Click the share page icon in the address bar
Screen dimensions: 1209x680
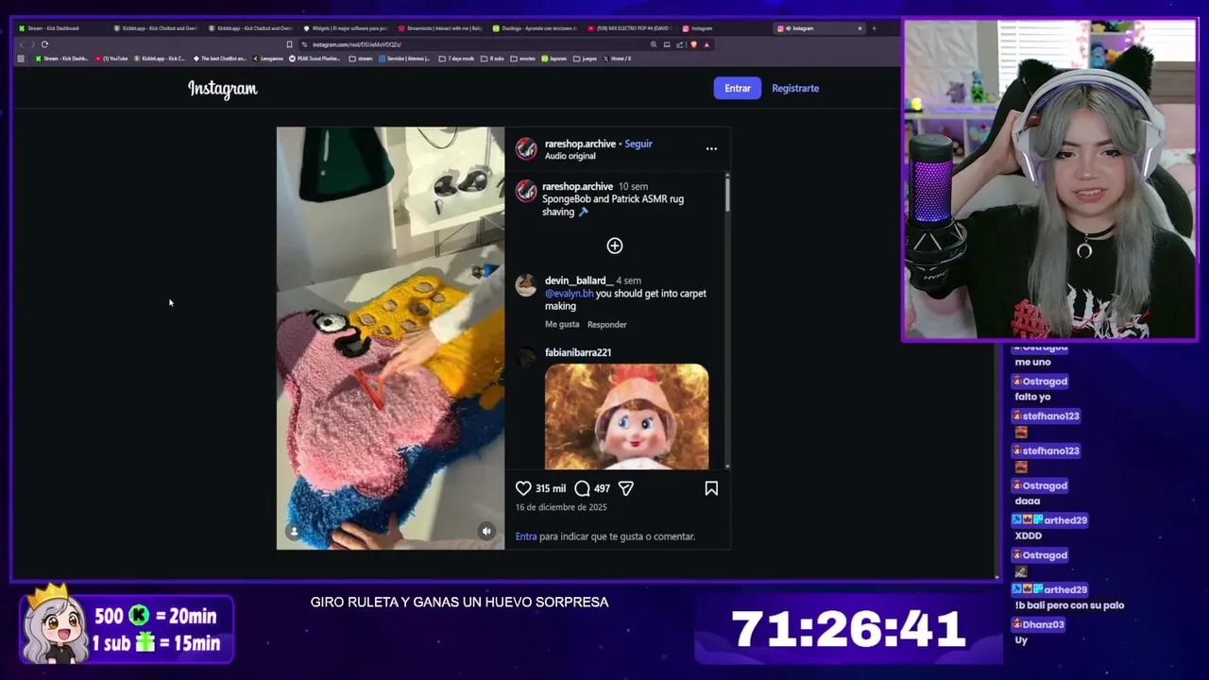pyautogui.click(x=680, y=44)
